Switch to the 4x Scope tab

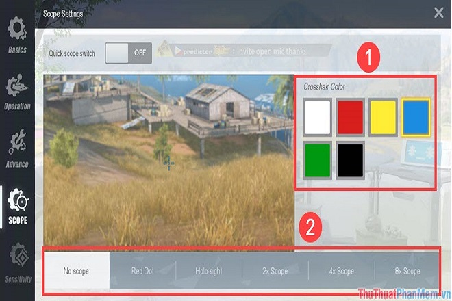click(x=341, y=271)
